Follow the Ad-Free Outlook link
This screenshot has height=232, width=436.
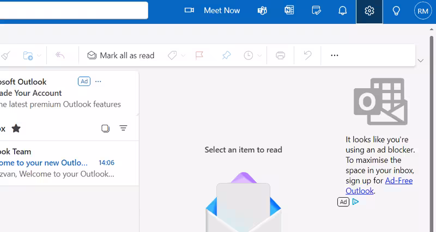398,180
